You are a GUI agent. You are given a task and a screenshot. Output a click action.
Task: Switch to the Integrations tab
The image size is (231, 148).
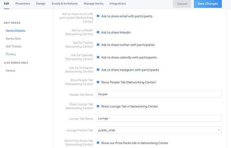(x=118, y=4)
